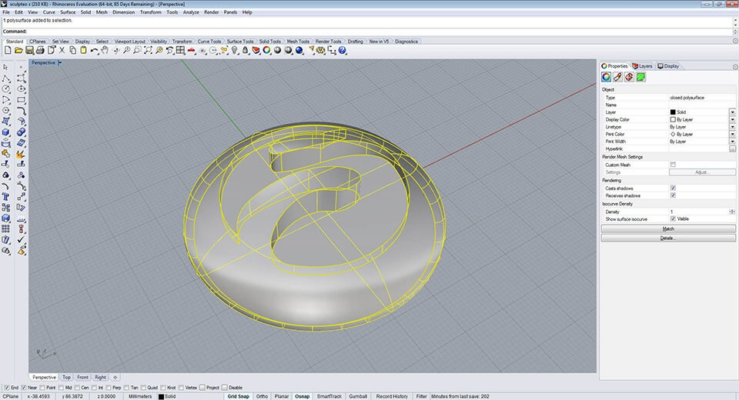Screen dimensions: 739x400
Task: Open the Help question mark icon
Action: pos(343,50)
